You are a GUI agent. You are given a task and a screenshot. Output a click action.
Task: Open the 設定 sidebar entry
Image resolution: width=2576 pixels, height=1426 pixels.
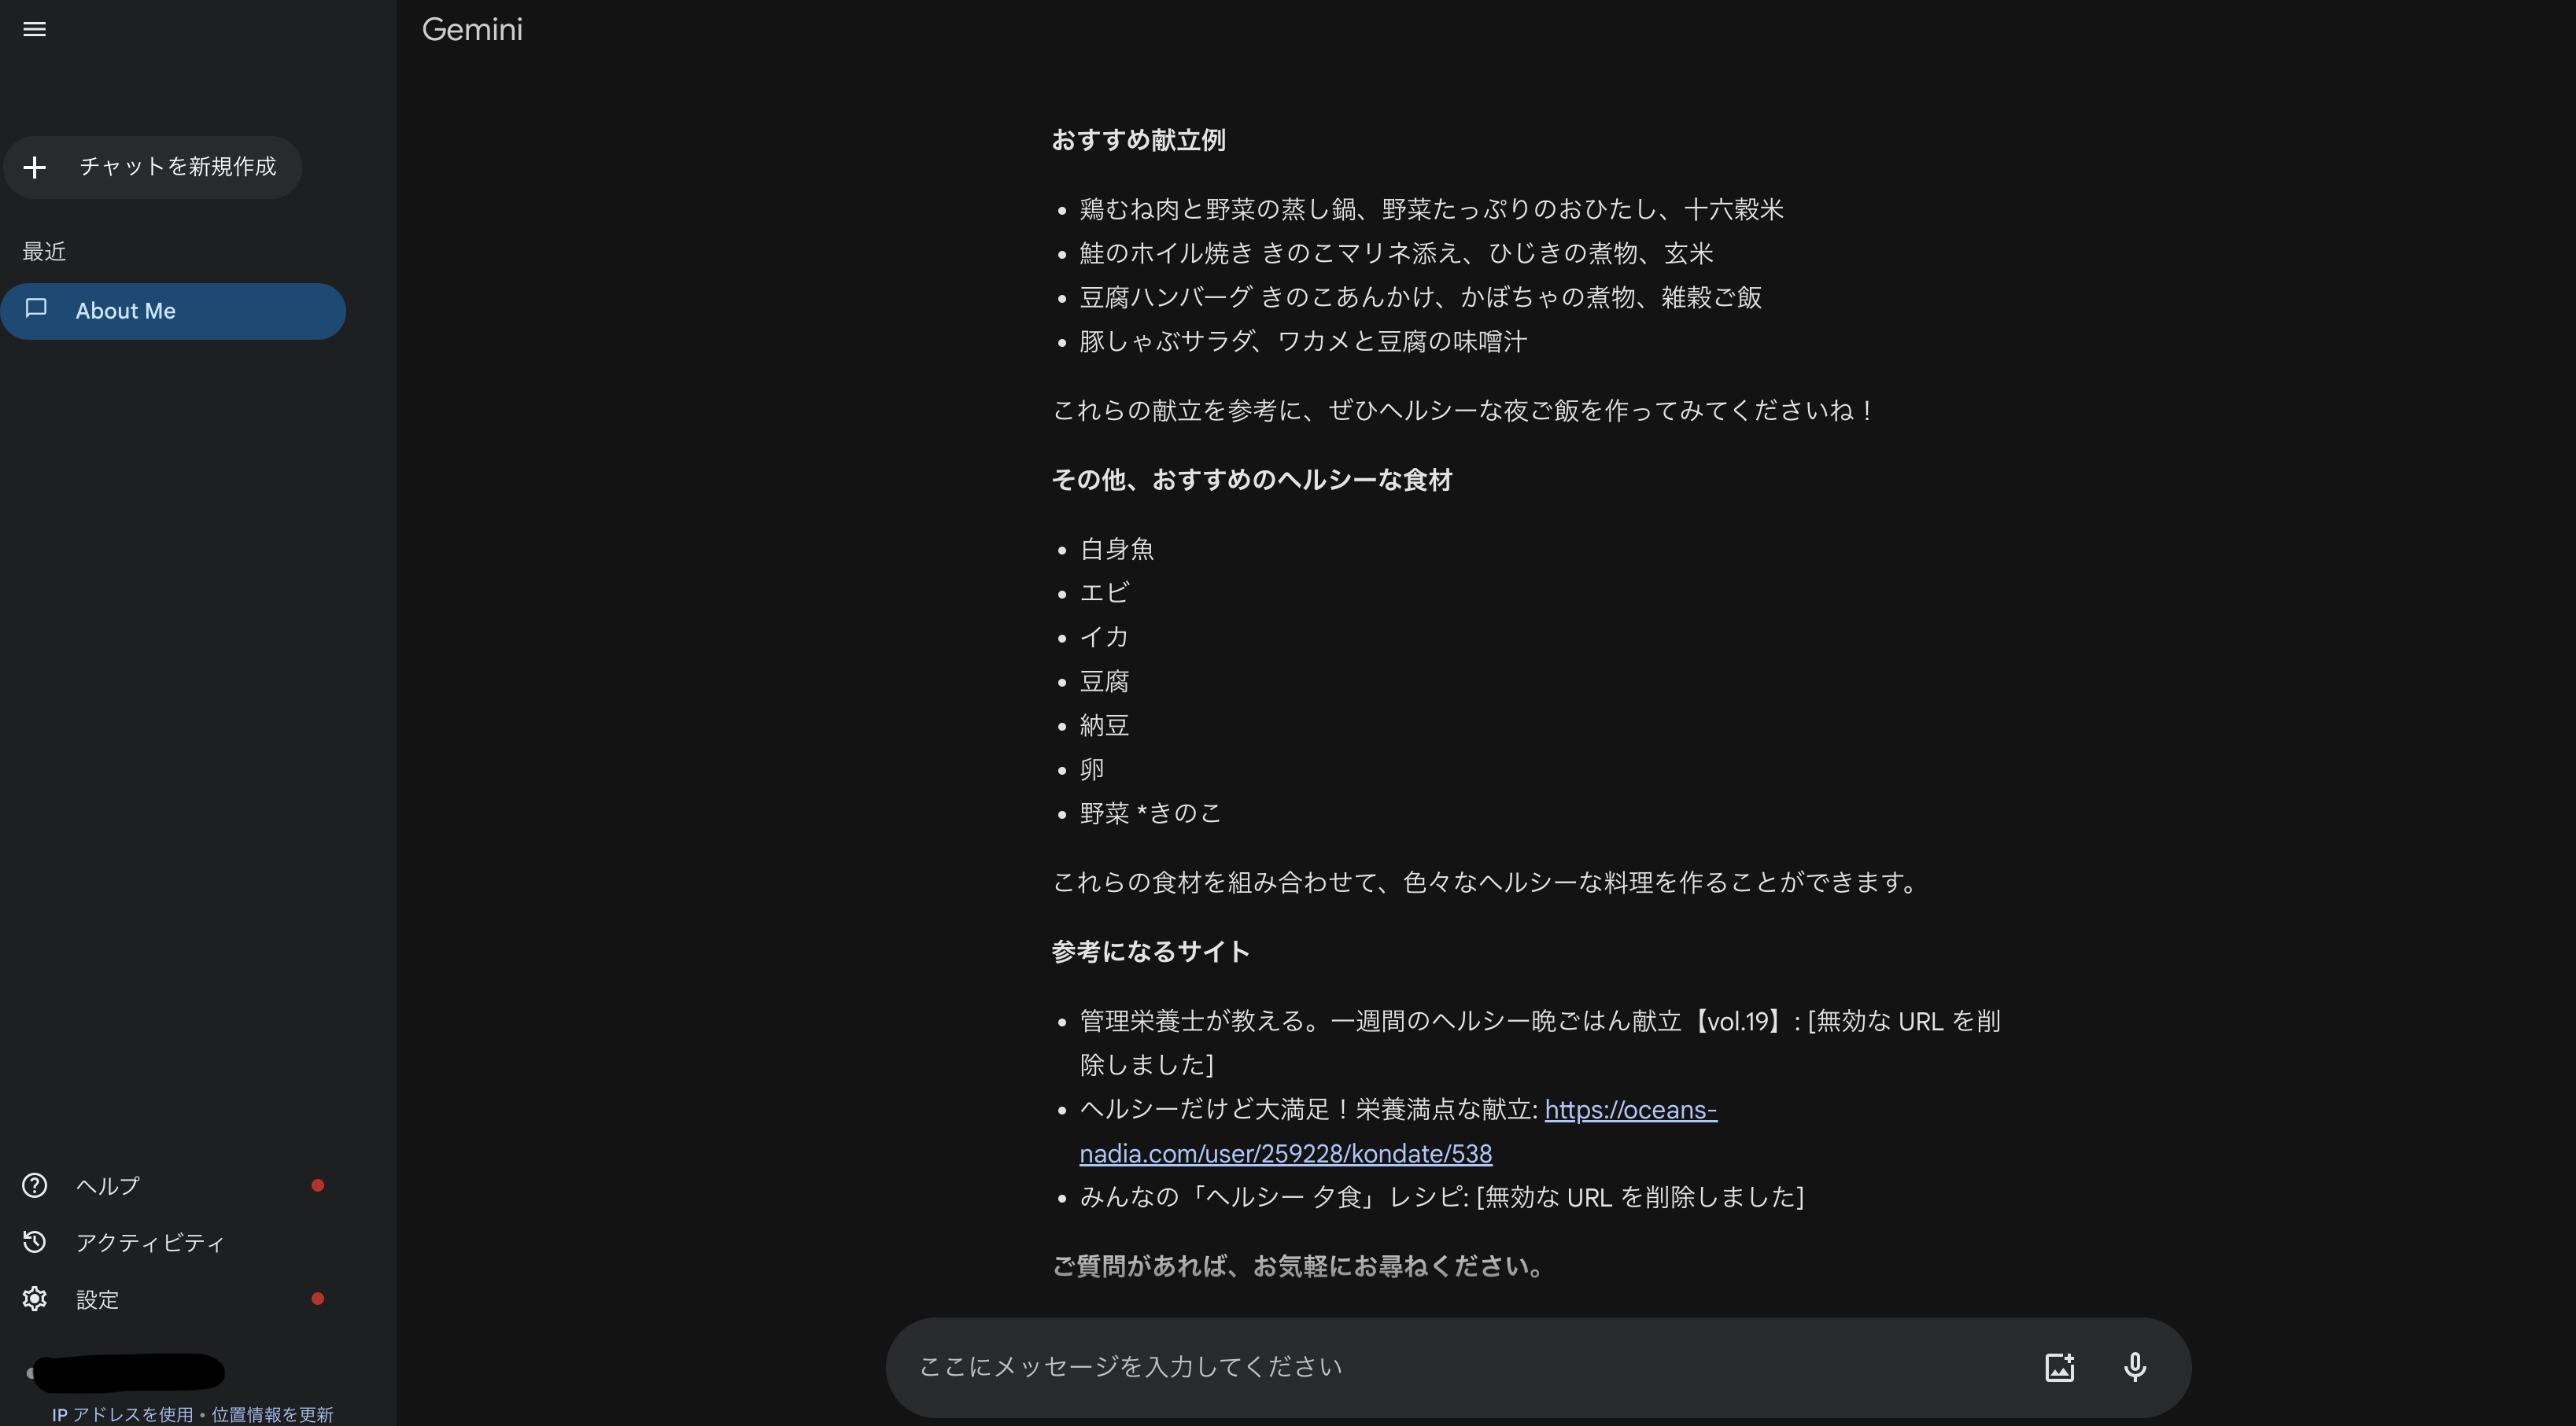tap(96, 1298)
